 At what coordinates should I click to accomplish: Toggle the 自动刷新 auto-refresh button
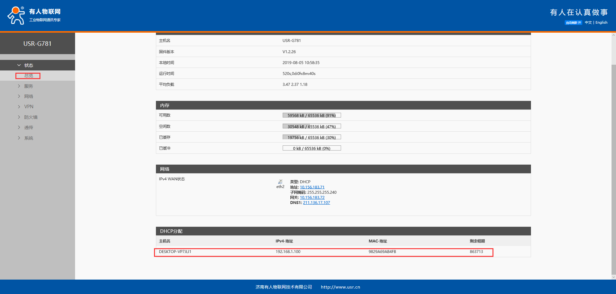pyautogui.click(x=573, y=23)
